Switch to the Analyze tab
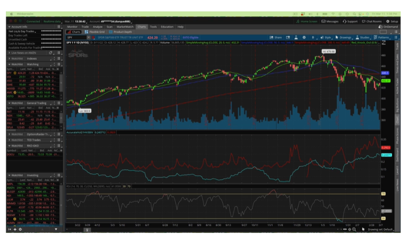The height and width of the screenshot is (243, 408). tap(98, 26)
